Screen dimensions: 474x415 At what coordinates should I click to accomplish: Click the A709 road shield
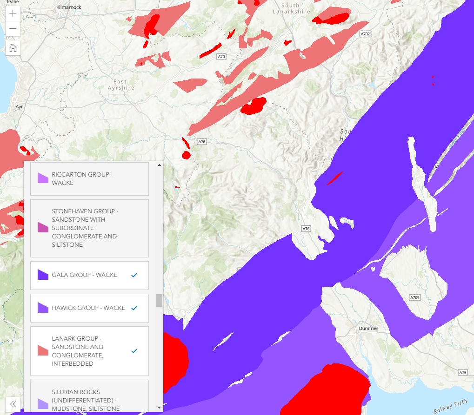pyautogui.click(x=415, y=297)
